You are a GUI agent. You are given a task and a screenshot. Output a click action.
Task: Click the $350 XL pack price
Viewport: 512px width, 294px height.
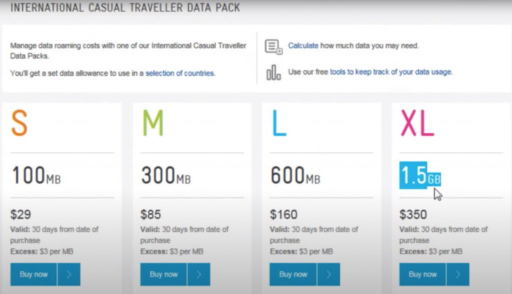point(413,215)
